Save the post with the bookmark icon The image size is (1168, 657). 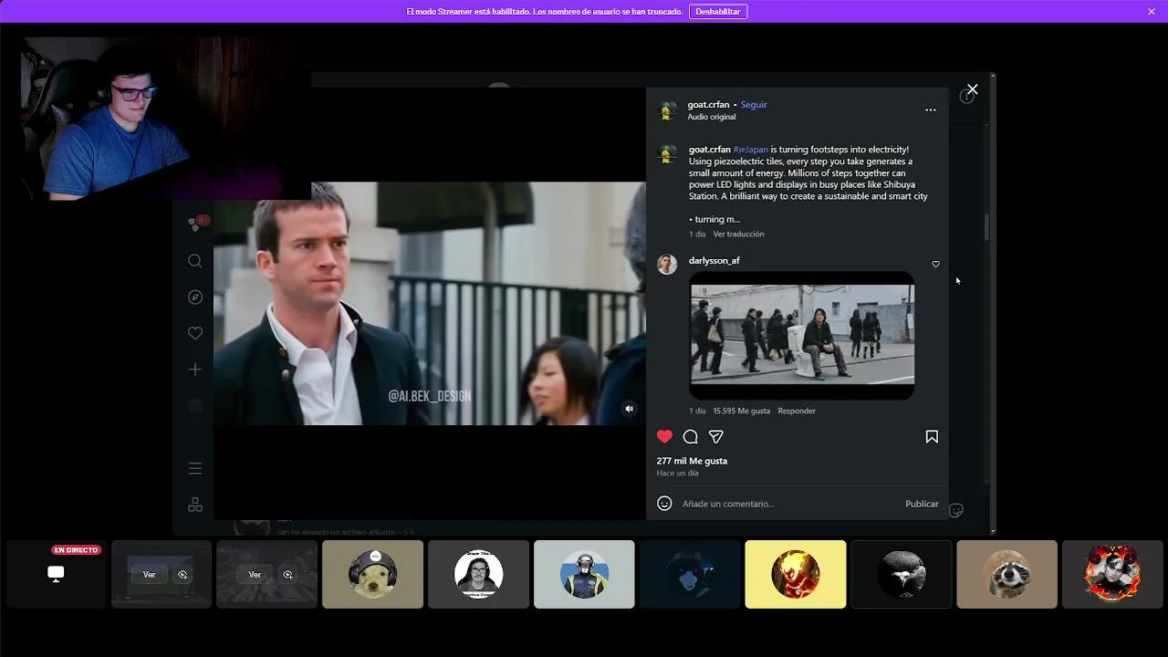pos(932,437)
